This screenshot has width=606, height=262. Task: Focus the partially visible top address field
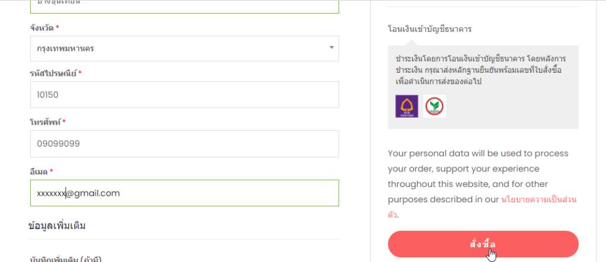(184, 6)
